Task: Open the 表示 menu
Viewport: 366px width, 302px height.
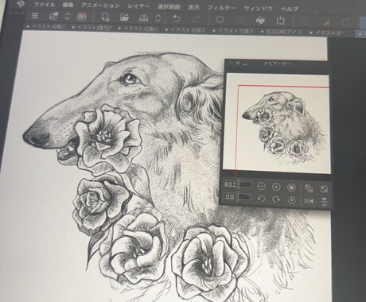Action: click(194, 7)
